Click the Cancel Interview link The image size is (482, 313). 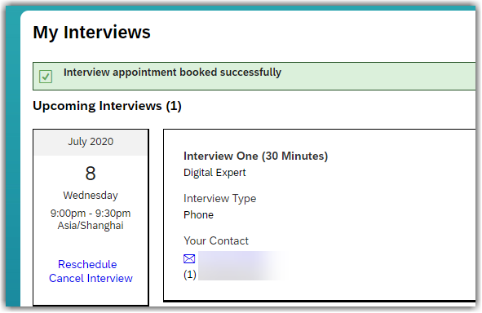pyautogui.click(x=91, y=278)
